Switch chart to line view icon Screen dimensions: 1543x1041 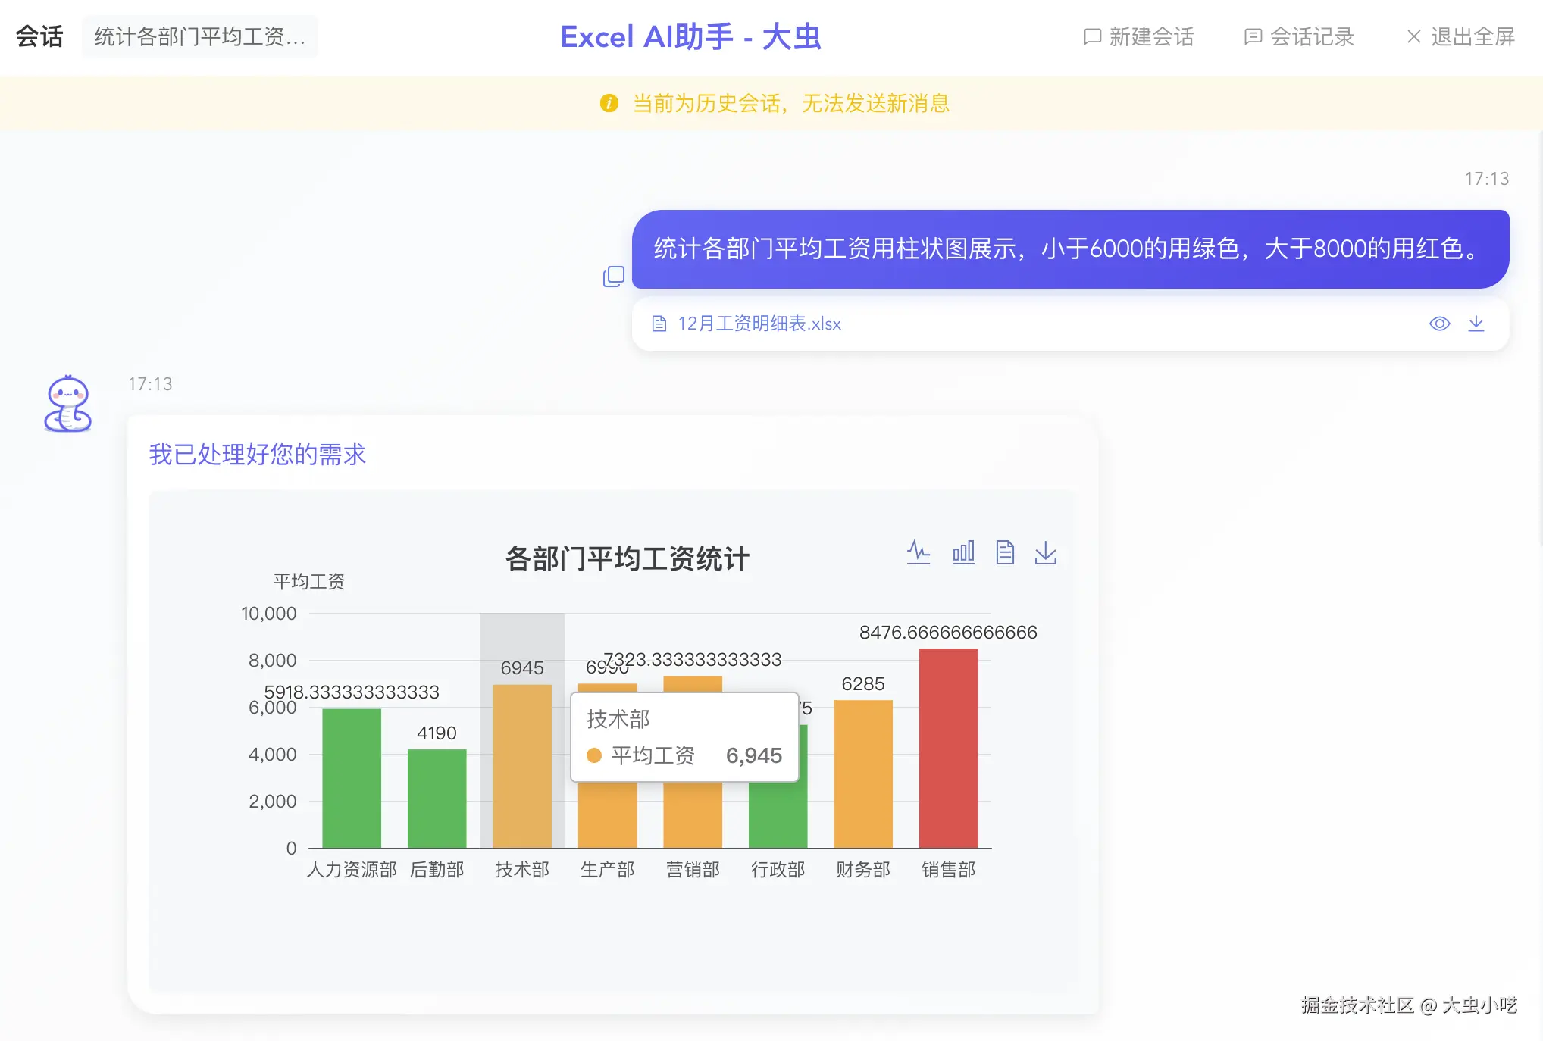click(919, 552)
